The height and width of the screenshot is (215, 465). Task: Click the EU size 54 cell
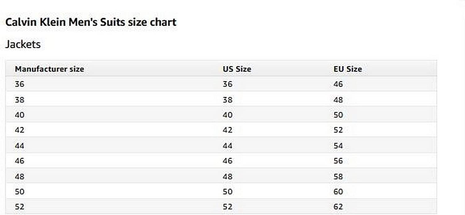coord(338,145)
